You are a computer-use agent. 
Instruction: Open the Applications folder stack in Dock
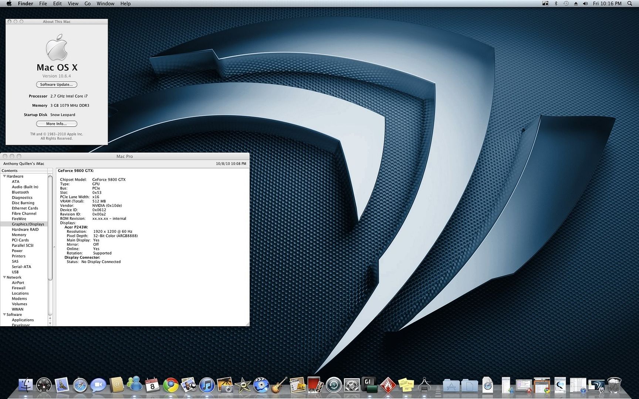[x=451, y=386]
